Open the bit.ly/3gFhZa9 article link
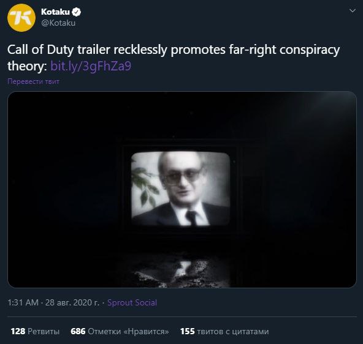Viewport: 363px width, 344px height. 91,66
